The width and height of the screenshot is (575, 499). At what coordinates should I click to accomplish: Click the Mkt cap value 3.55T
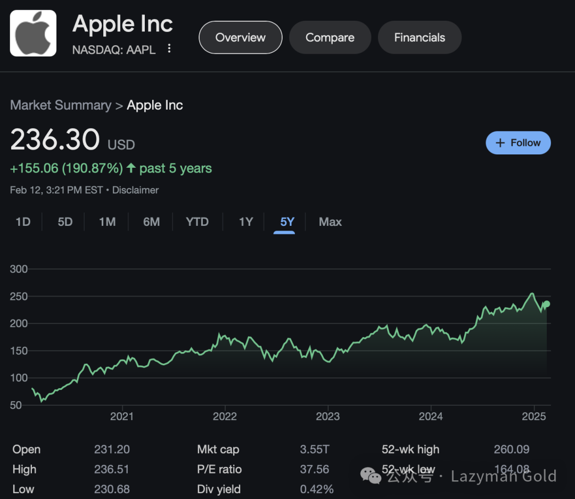coord(315,449)
